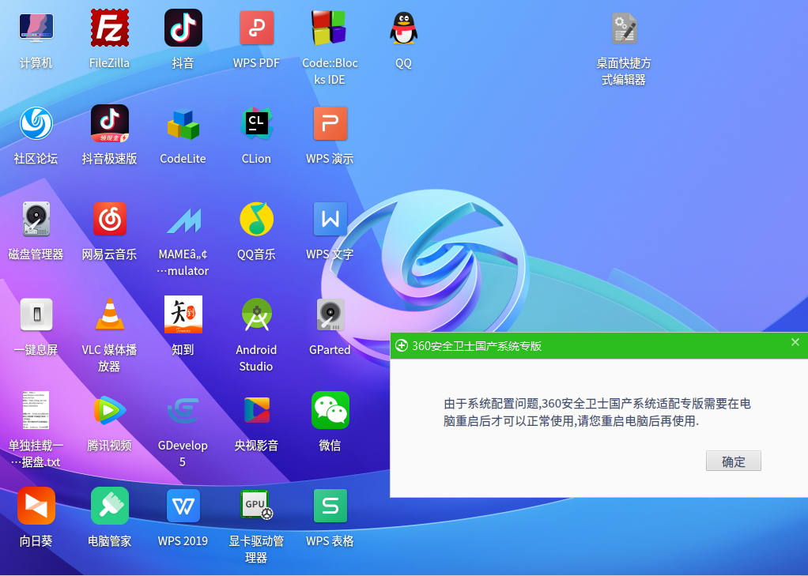Open 桌面快捷方式编辑器 icon
The image size is (808, 576).
(x=624, y=28)
